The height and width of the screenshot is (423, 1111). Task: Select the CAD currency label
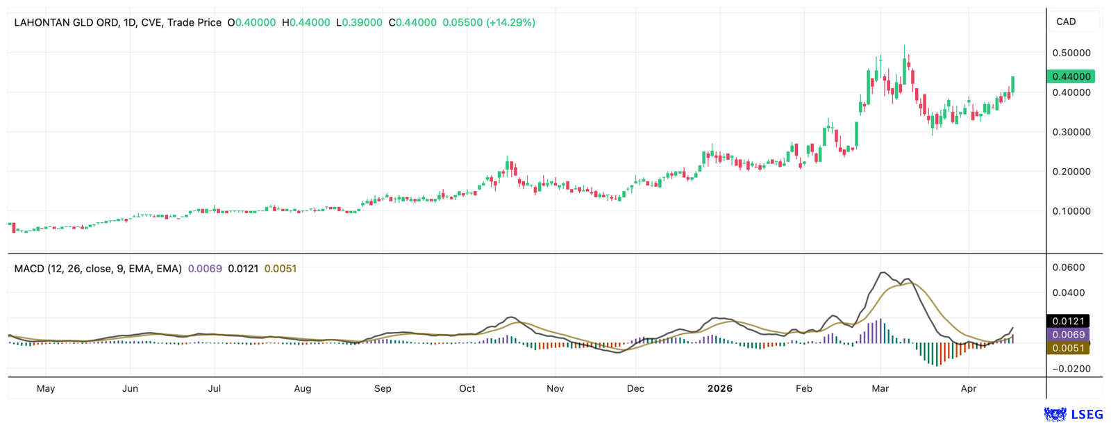pyautogui.click(x=1066, y=22)
